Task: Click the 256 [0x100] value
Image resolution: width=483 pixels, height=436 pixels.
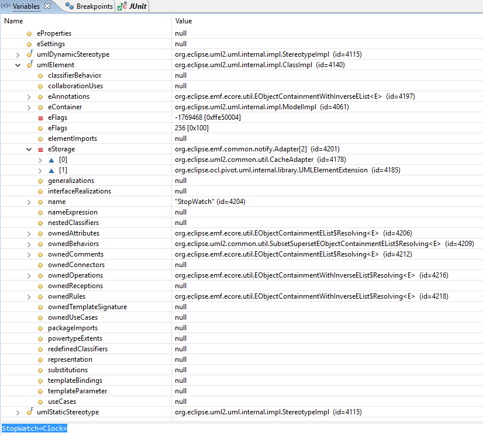Action: (x=192, y=128)
